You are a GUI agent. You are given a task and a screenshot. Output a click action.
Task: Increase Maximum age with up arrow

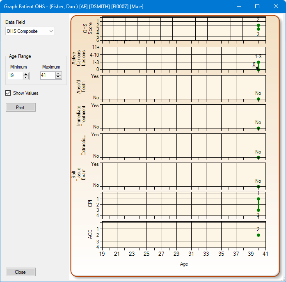(x=58, y=74)
